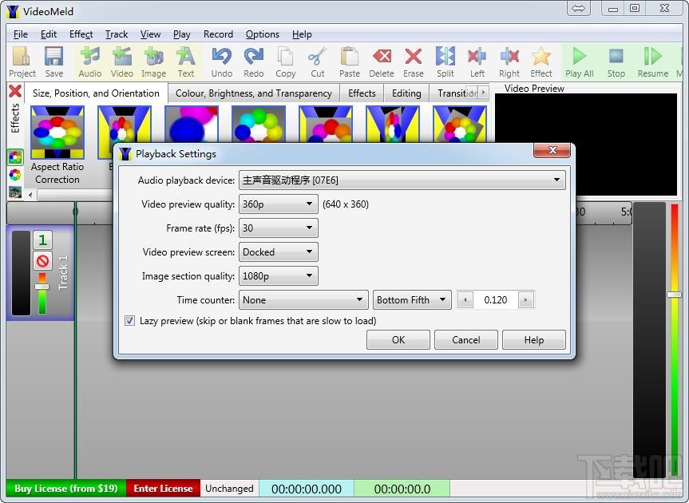Decrease the 0.120 value with left arrow
This screenshot has height=503, width=689.
tap(465, 300)
